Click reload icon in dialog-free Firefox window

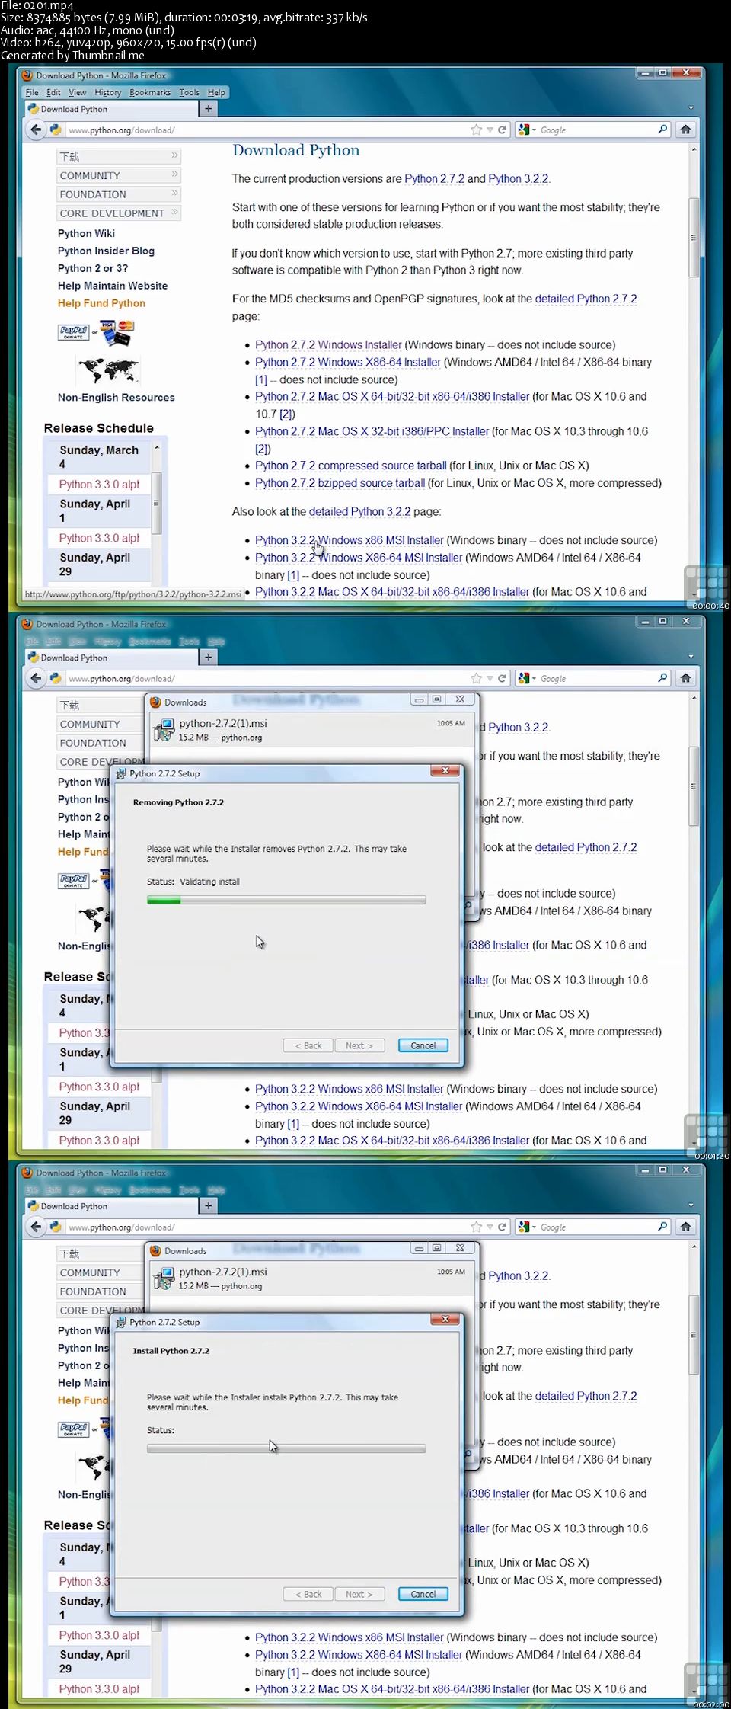pos(502,130)
